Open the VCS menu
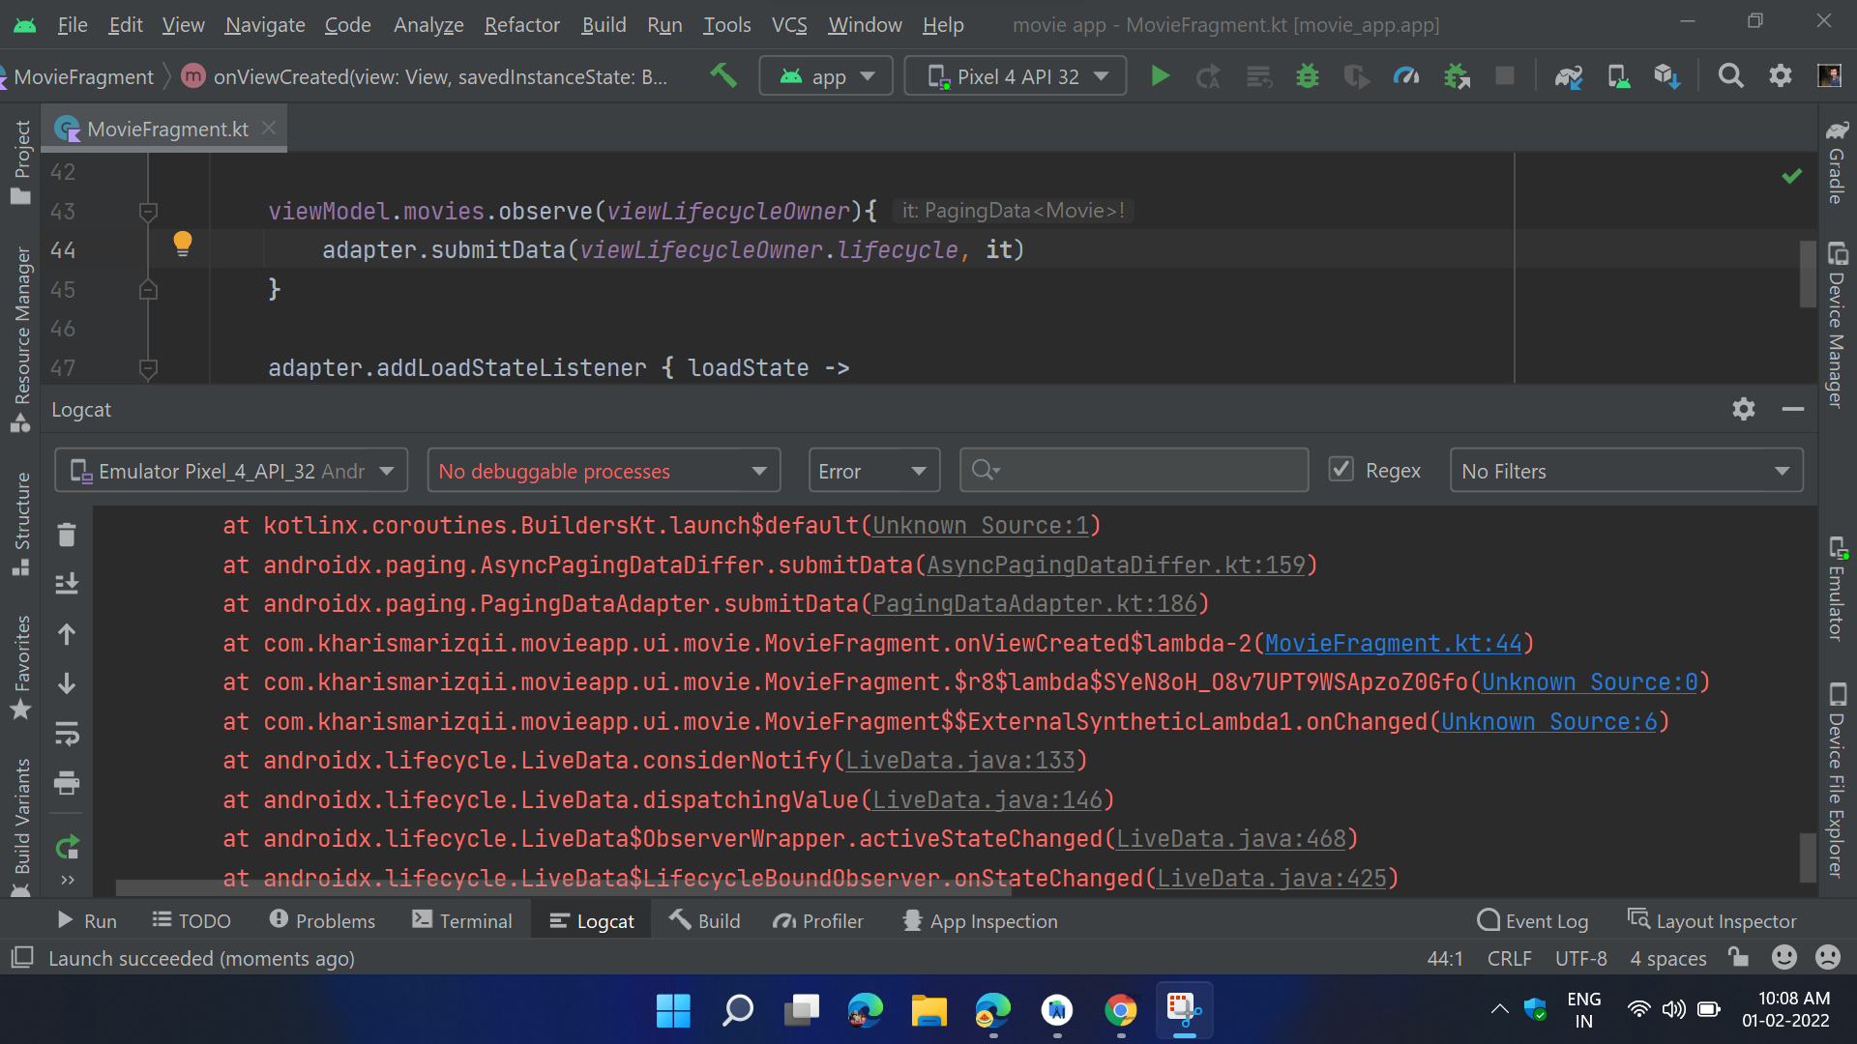 789,25
